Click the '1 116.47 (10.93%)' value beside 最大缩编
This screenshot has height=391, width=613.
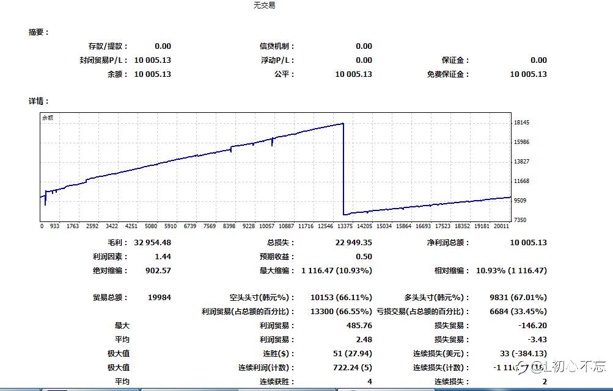point(337,270)
